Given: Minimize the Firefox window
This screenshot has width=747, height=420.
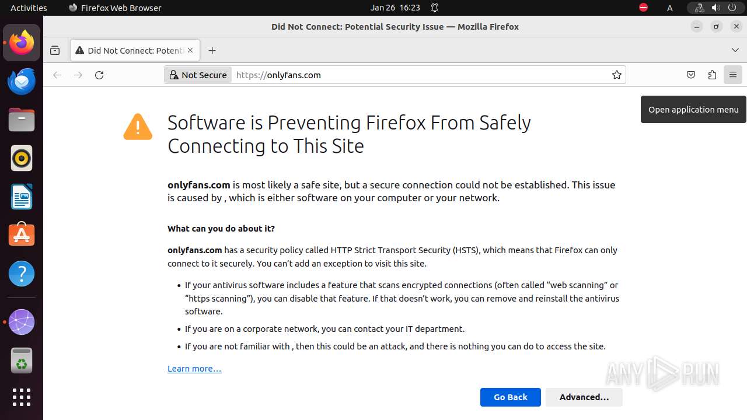Looking at the screenshot, I should coord(697,26).
